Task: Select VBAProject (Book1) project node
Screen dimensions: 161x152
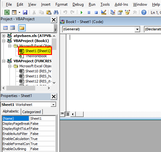Action: click(x=31, y=41)
